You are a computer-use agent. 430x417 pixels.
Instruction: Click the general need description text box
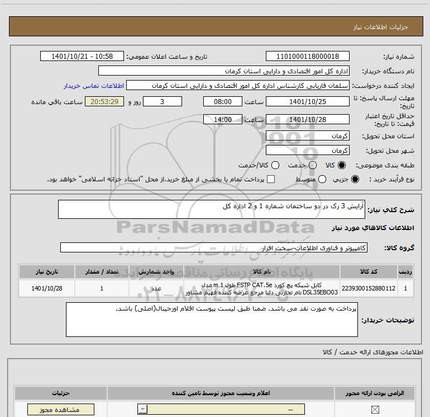pos(212,209)
